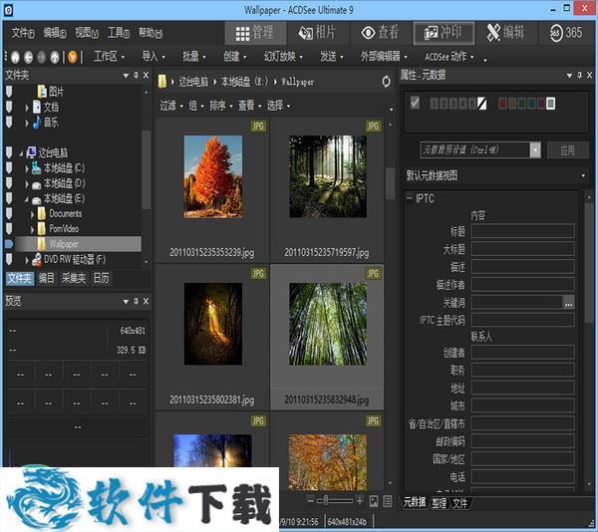Open the metadata preset combo box arrow
Image resolution: width=598 pixels, height=532 pixels.
(x=535, y=150)
